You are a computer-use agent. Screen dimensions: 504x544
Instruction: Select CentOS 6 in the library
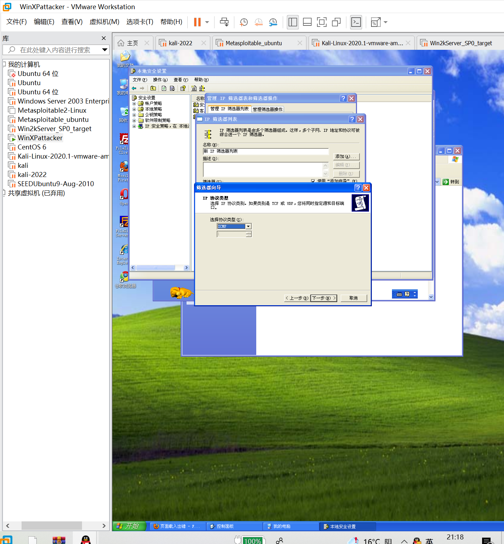tap(32, 147)
